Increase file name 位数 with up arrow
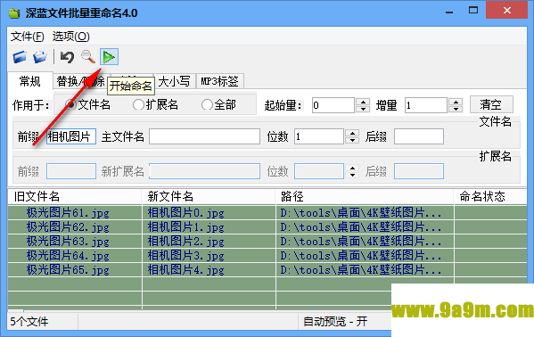Viewport: 534px width, 337px height. [352, 133]
